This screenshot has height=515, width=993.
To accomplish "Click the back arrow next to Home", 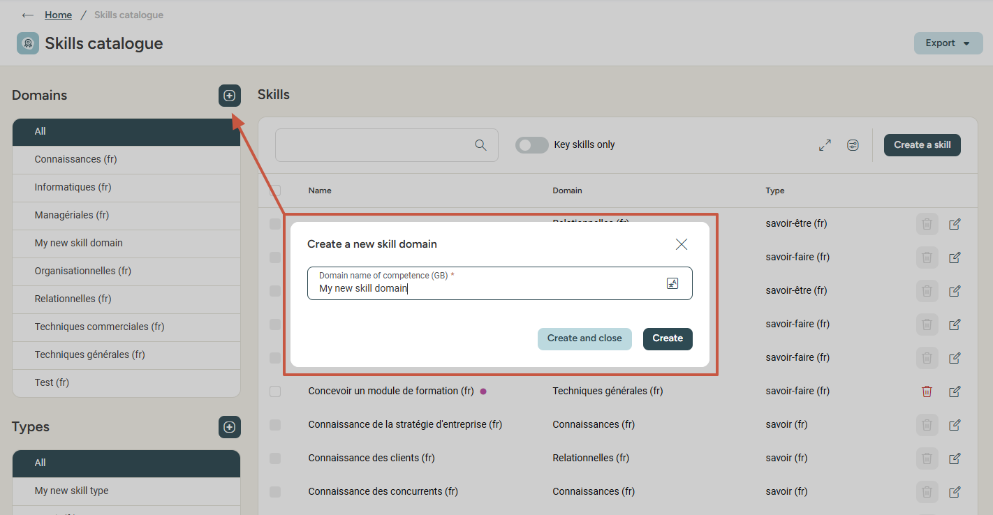I will tap(28, 15).
